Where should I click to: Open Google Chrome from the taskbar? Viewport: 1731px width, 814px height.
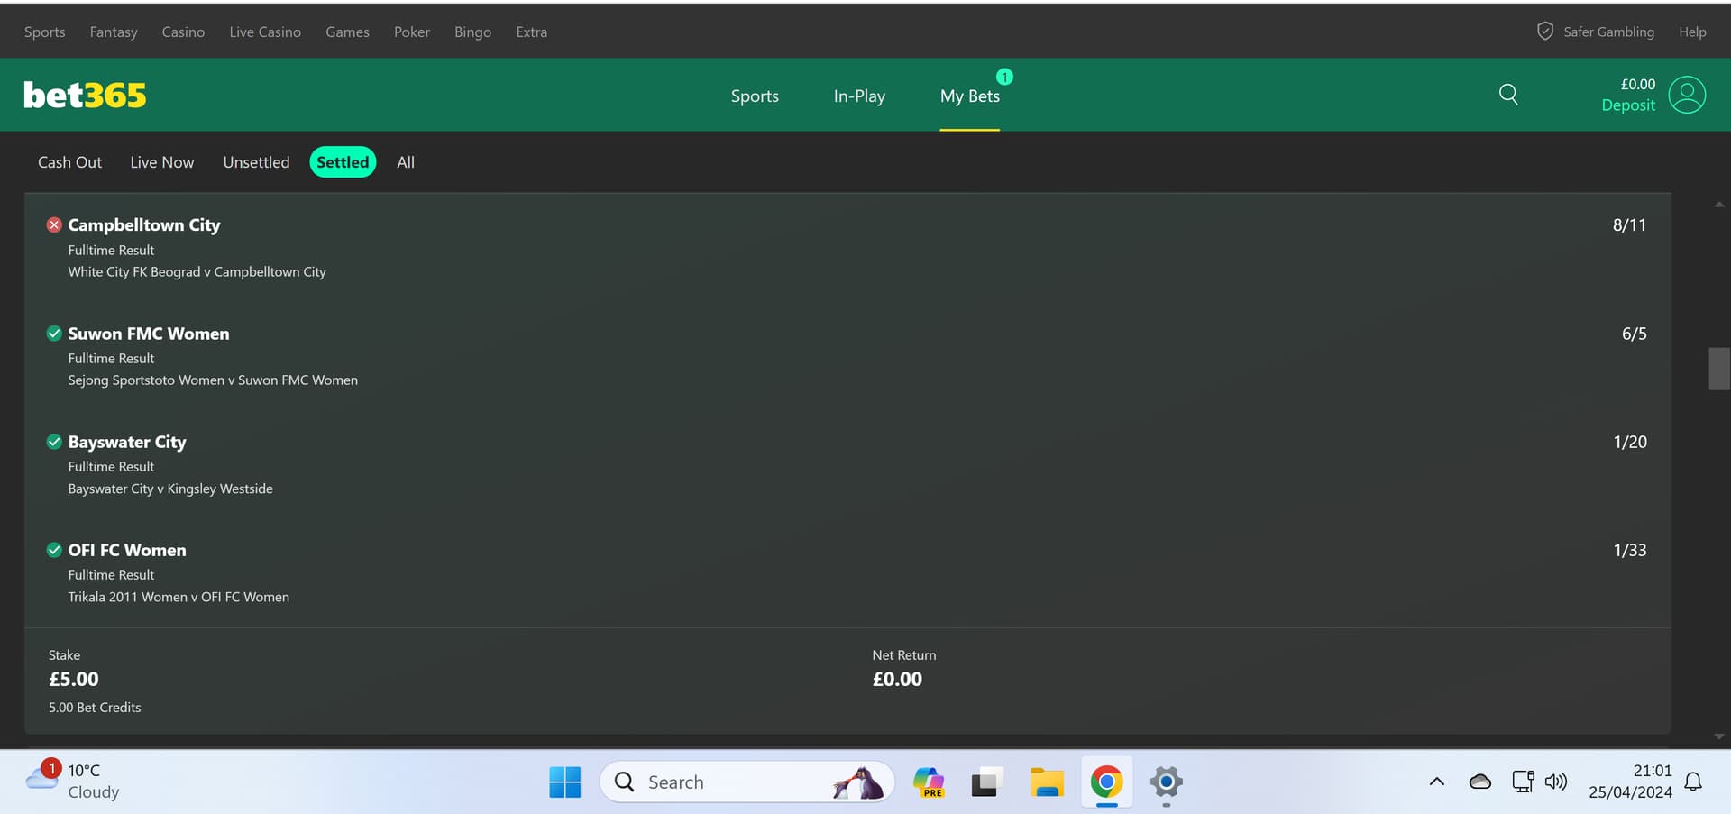point(1106,782)
